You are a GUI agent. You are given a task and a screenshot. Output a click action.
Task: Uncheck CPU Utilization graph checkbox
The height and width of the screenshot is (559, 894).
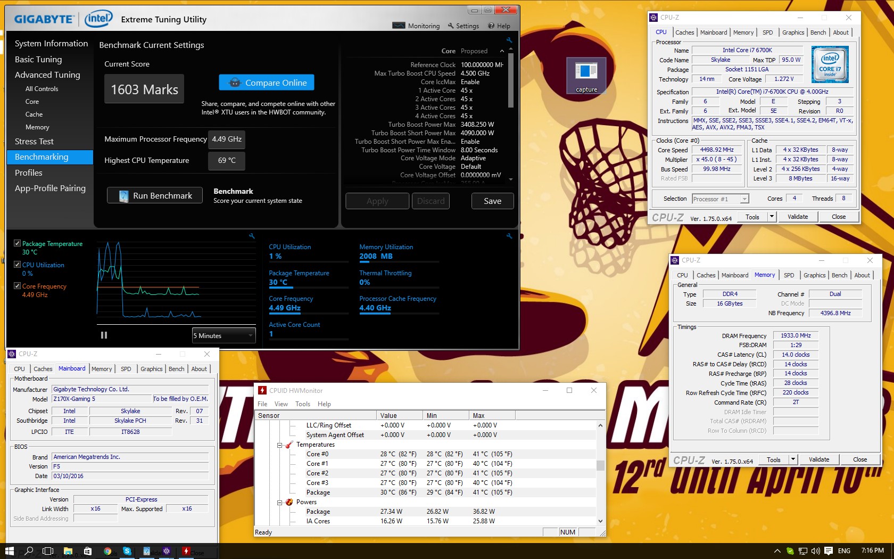17,264
